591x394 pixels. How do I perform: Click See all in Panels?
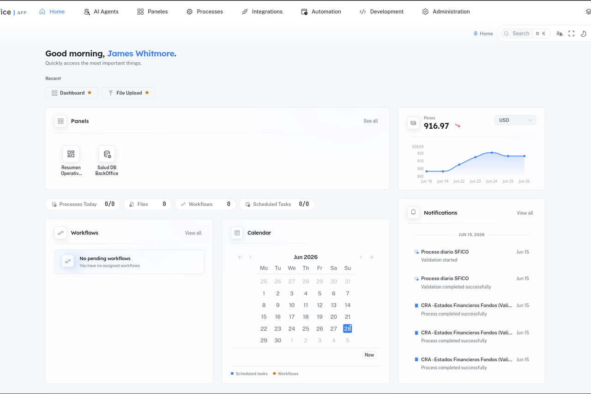pyautogui.click(x=371, y=121)
